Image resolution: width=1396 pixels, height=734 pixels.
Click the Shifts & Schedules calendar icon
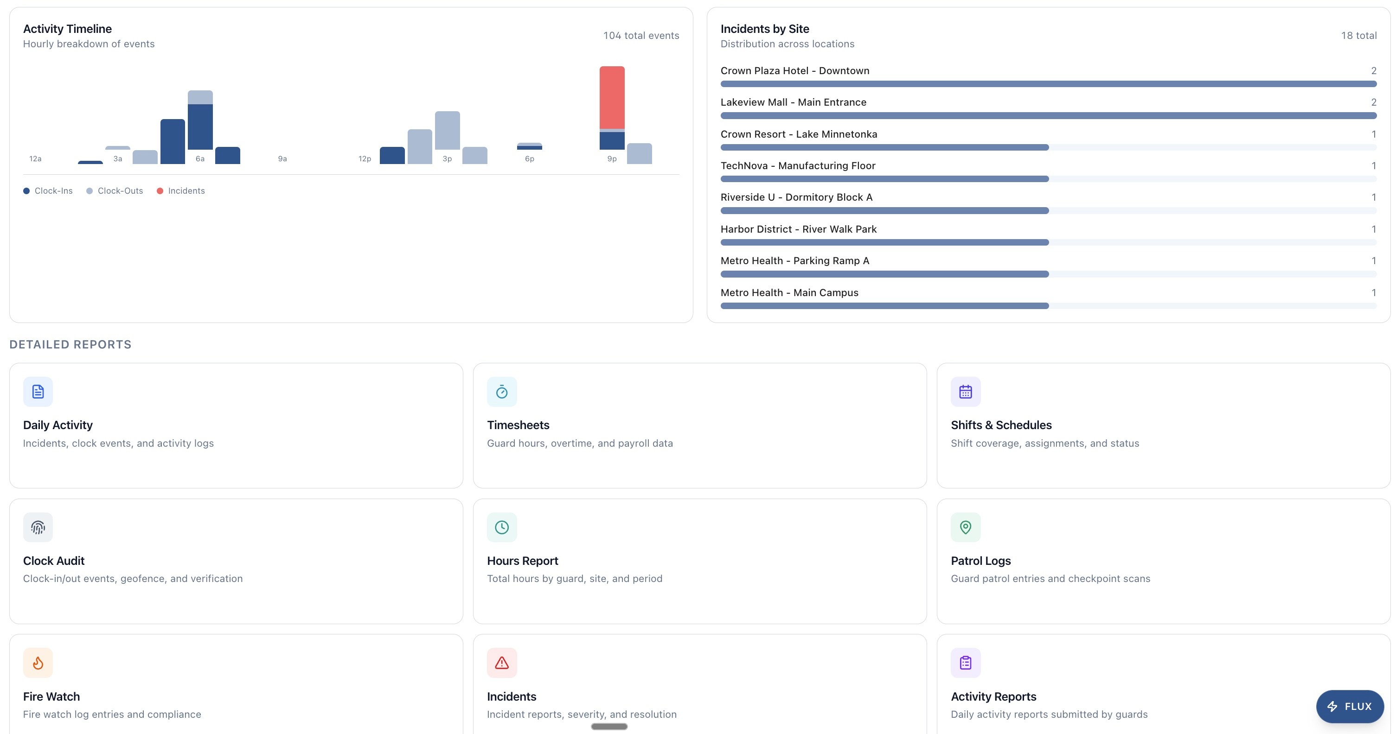point(965,392)
